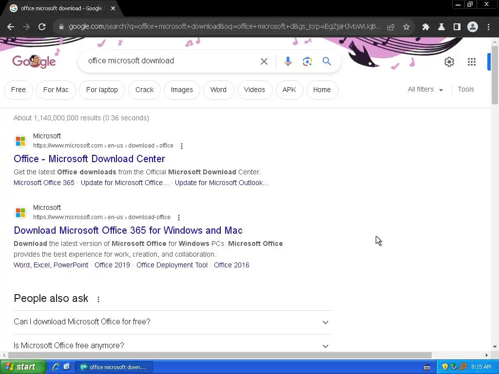Launch Internet Explorer from quick launch

(56, 367)
